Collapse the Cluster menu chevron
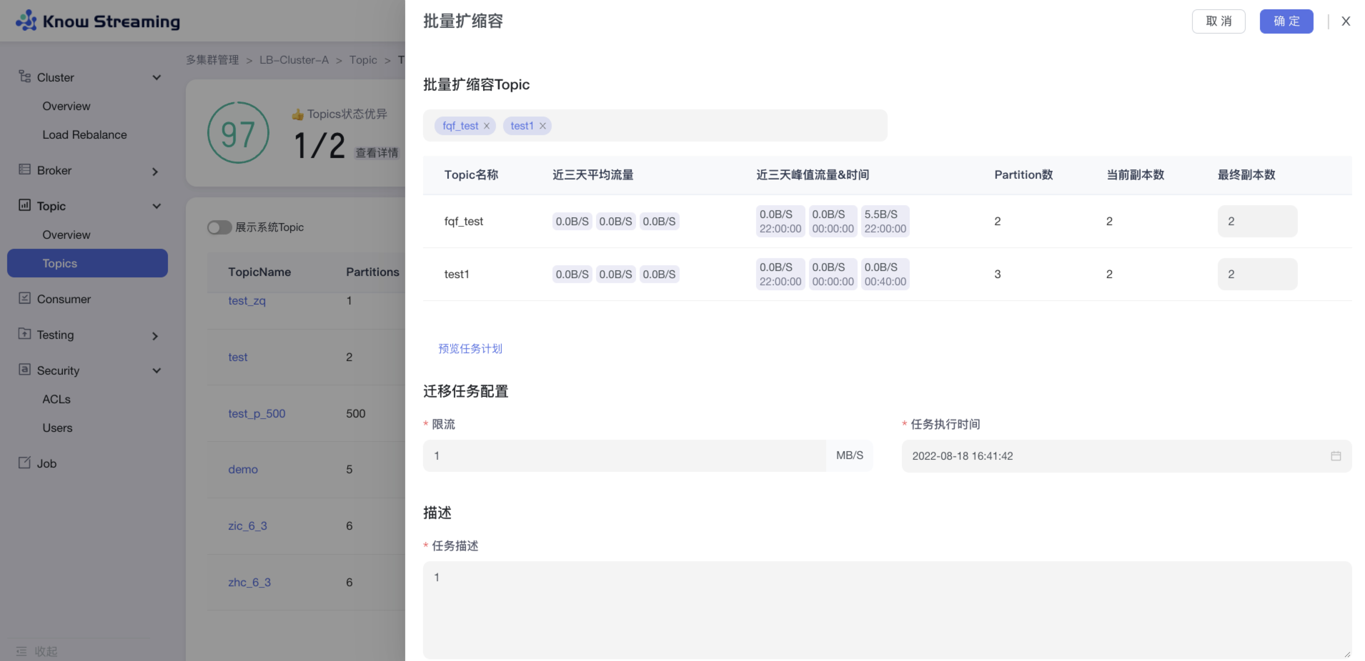This screenshot has width=1365, height=661. [156, 77]
